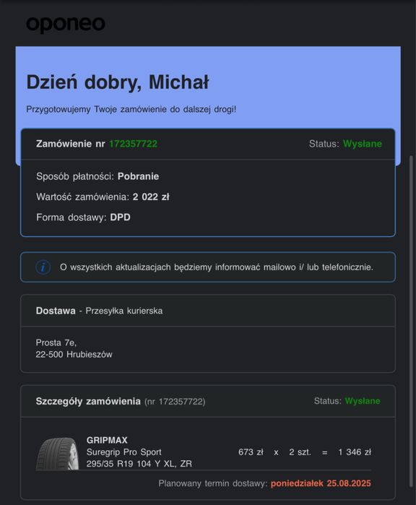Click Suregrip Pro Sport product name
The image size is (416, 505).
[124, 452]
